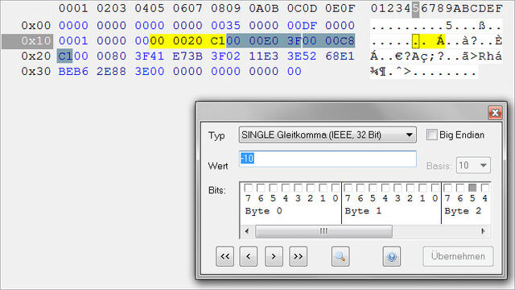The width and height of the screenshot is (515, 290).
Task: Jump to last value with >> button
Action: coord(299,256)
